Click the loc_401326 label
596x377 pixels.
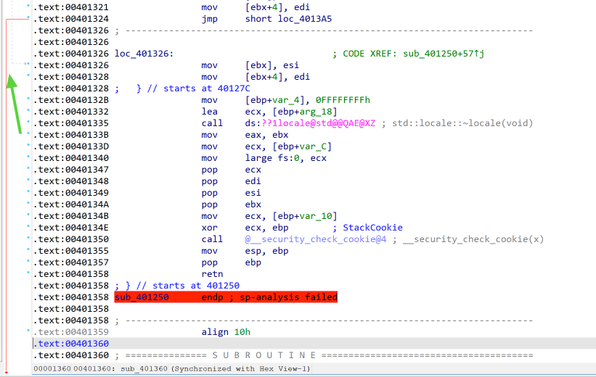coord(142,54)
